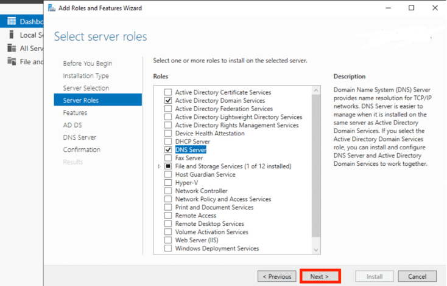The image size is (447, 286).
Task: Enable Device Health Attestation role checkbox
Action: point(168,134)
